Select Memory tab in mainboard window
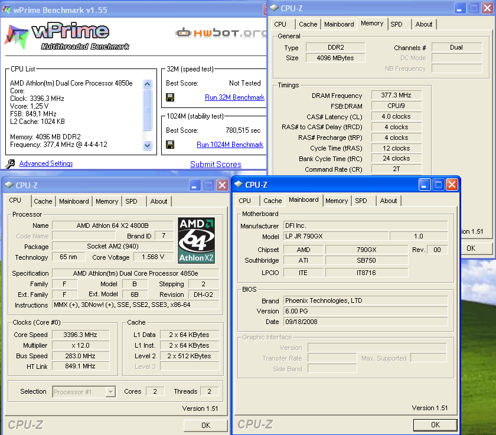The image size is (496, 435). click(337, 201)
